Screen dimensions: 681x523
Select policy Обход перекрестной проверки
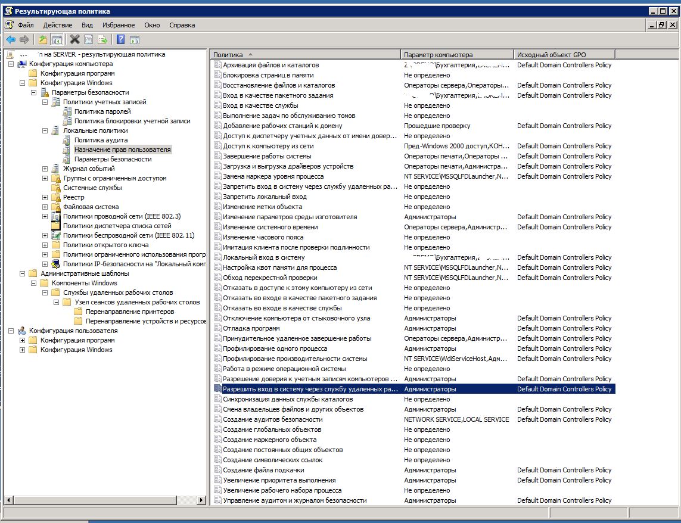click(270, 278)
